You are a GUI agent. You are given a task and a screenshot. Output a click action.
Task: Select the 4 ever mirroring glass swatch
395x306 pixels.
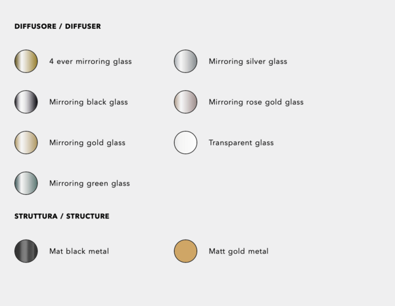(26, 61)
